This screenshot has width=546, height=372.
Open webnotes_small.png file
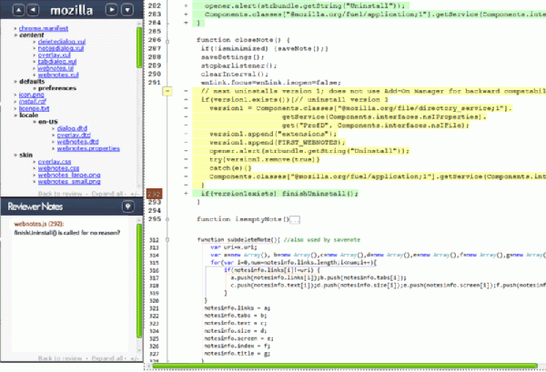(69, 182)
